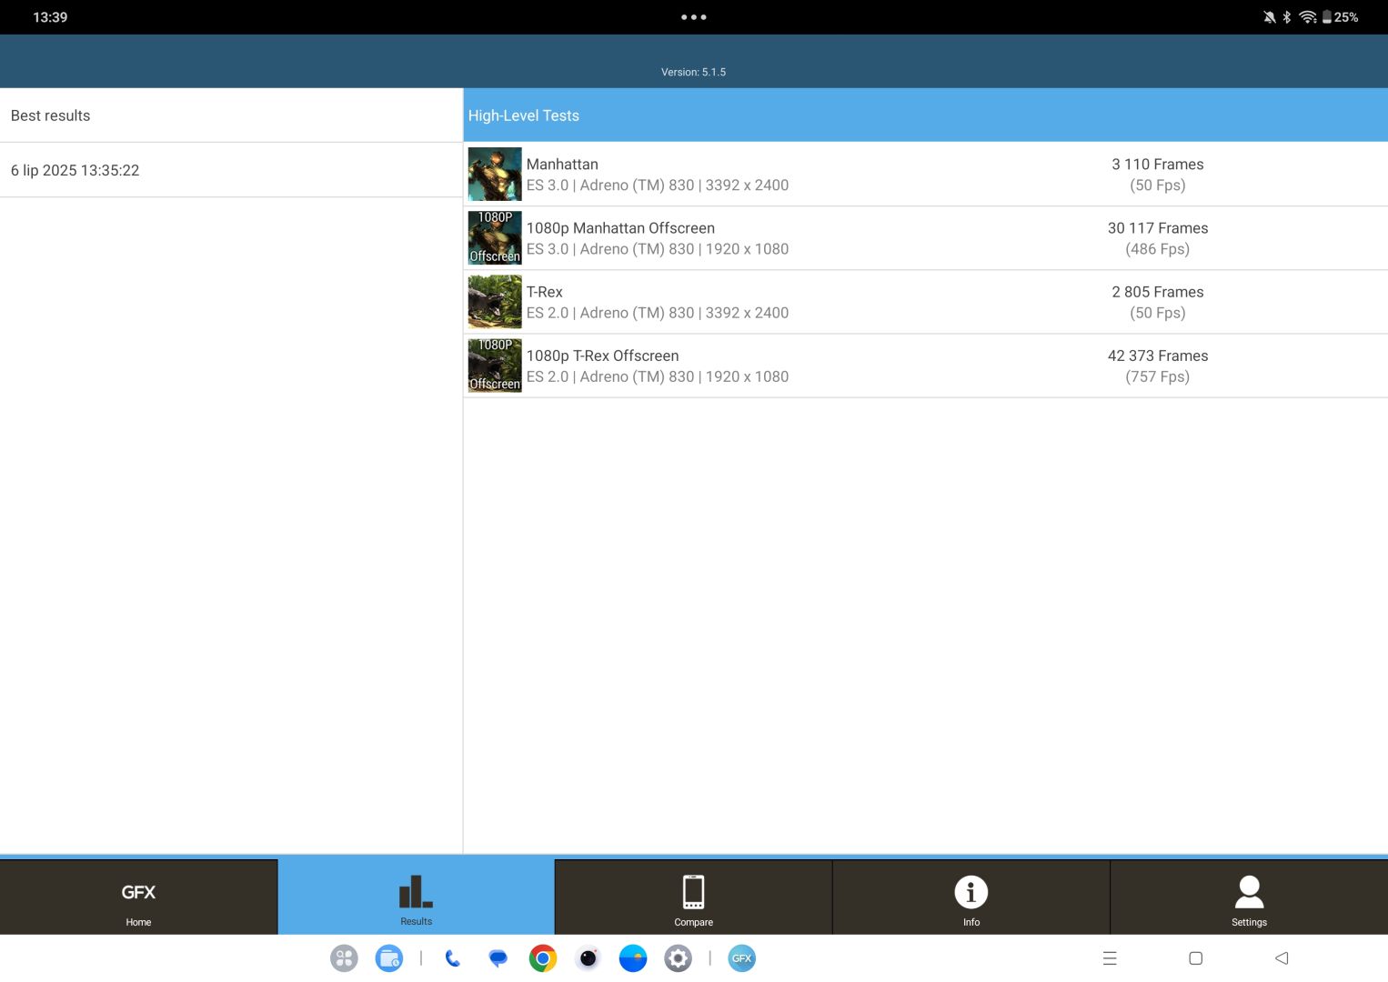Click the High-Level Tests header

coord(926,115)
